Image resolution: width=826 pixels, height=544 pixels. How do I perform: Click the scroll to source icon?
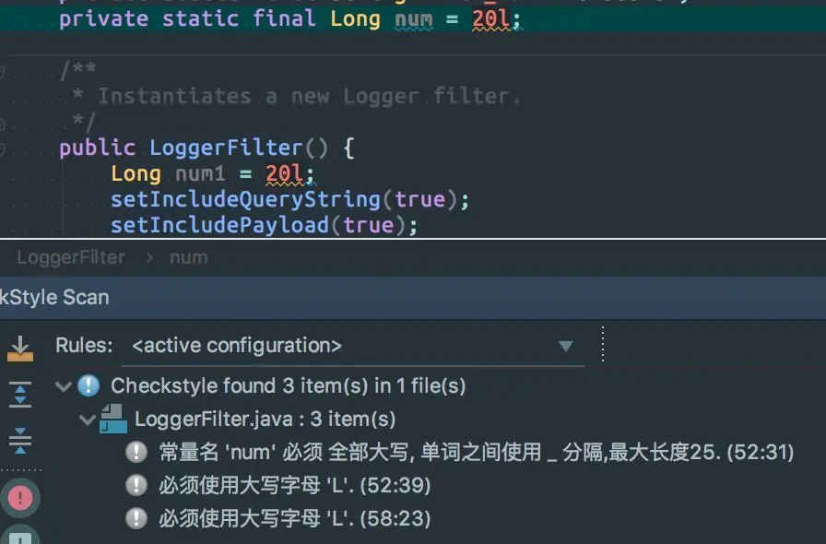tap(19, 348)
